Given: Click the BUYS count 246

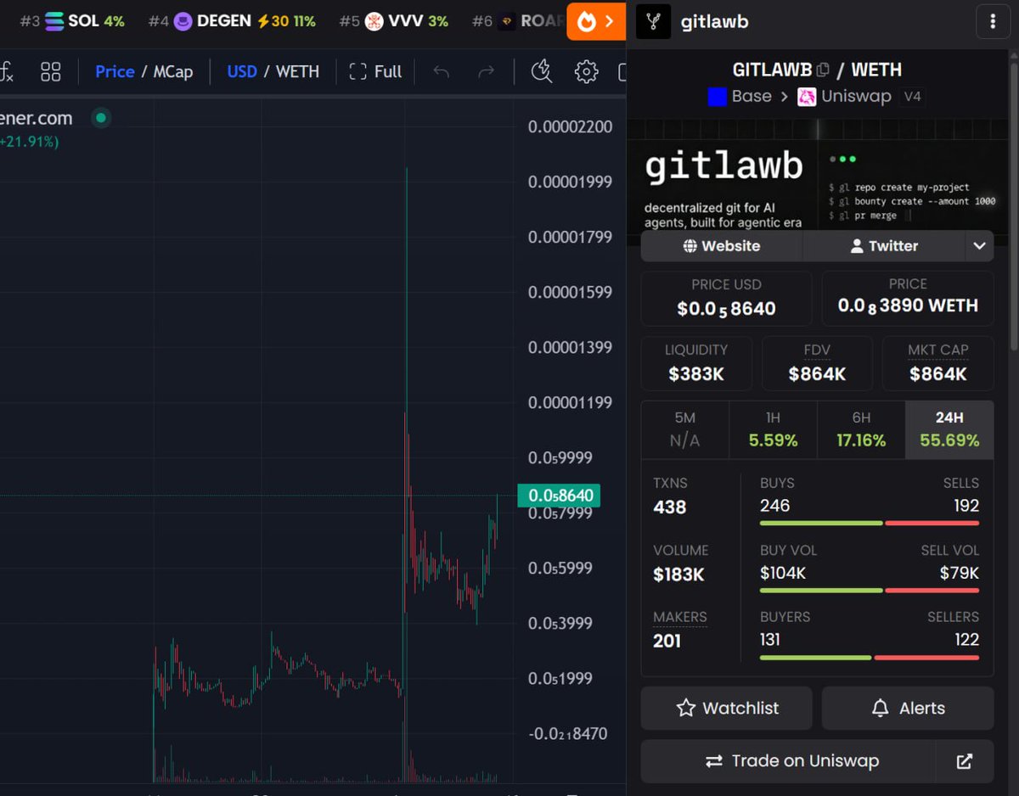Looking at the screenshot, I should click(774, 506).
